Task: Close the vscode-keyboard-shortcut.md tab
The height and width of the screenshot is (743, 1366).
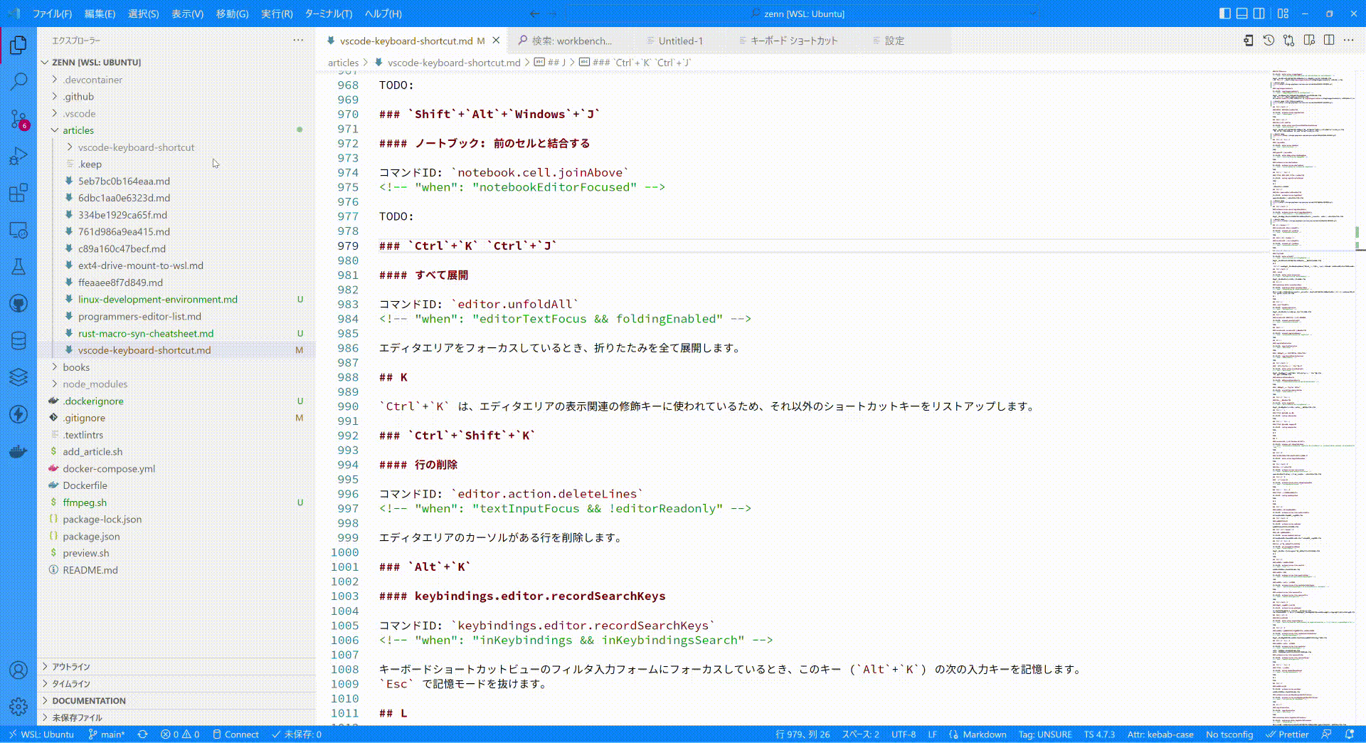Action: pyautogui.click(x=496, y=41)
